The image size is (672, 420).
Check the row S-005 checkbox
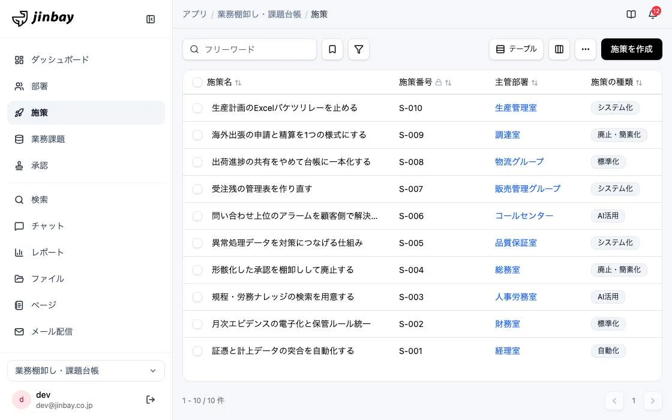pyautogui.click(x=197, y=243)
